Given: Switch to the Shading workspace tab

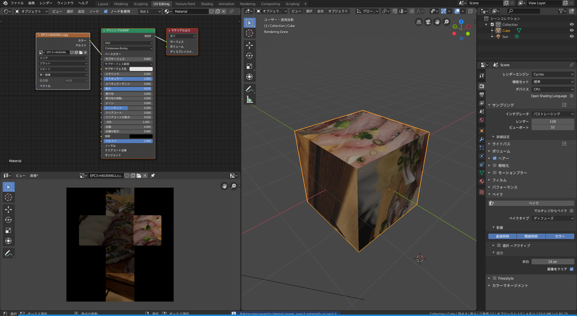Looking at the screenshot, I should pos(207,4).
